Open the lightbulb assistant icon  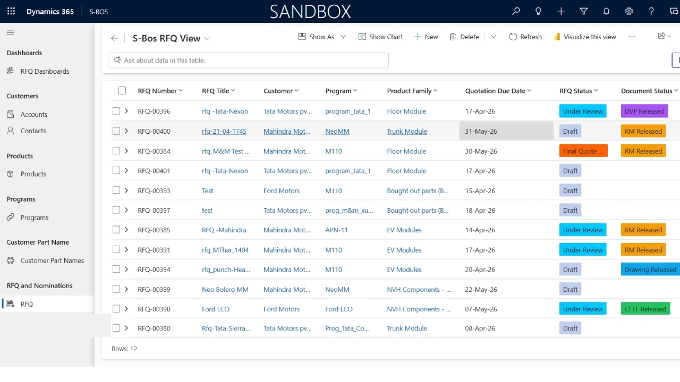click(539, 11)
